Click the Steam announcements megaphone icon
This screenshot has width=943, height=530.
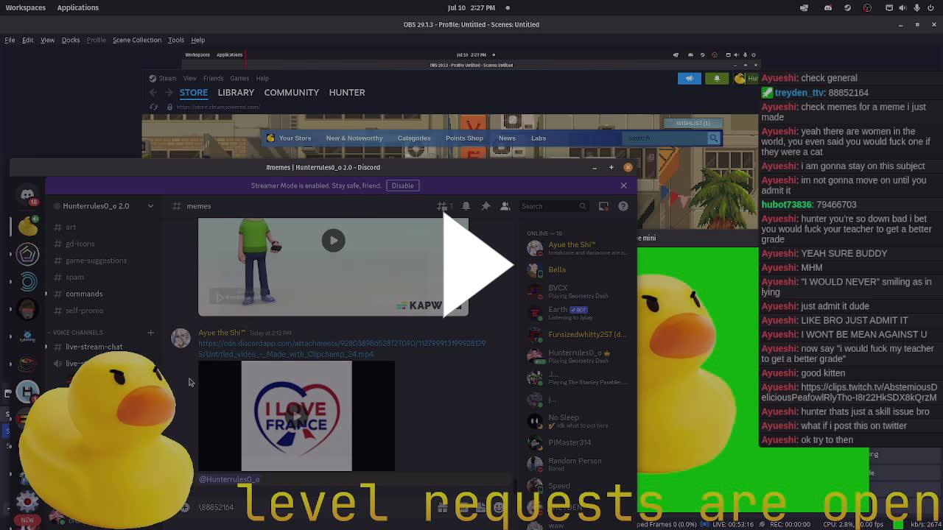click(x=690, y=78)
